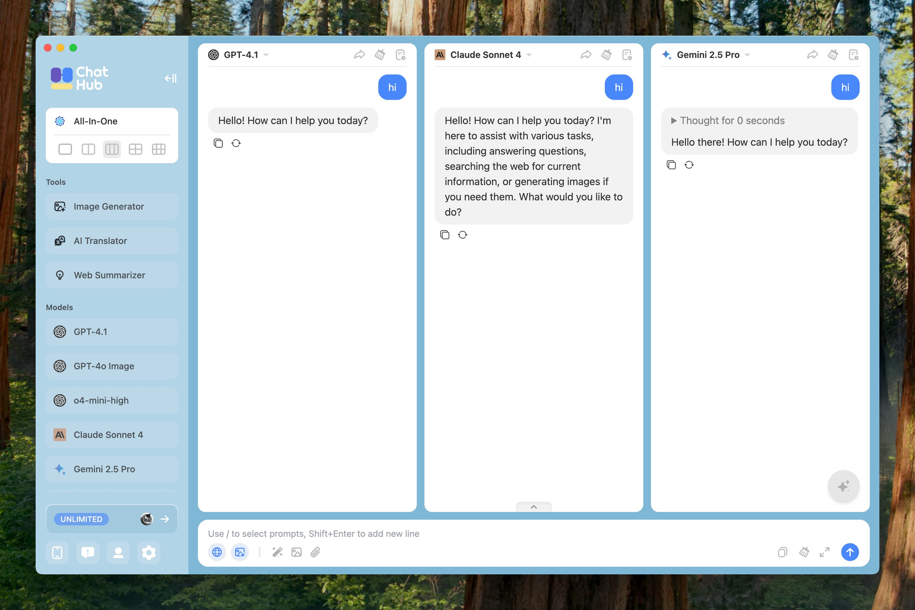915x610 pixels.
Task: Share the Claude Sonnet 4 conversation
Action: coord(586,55)
